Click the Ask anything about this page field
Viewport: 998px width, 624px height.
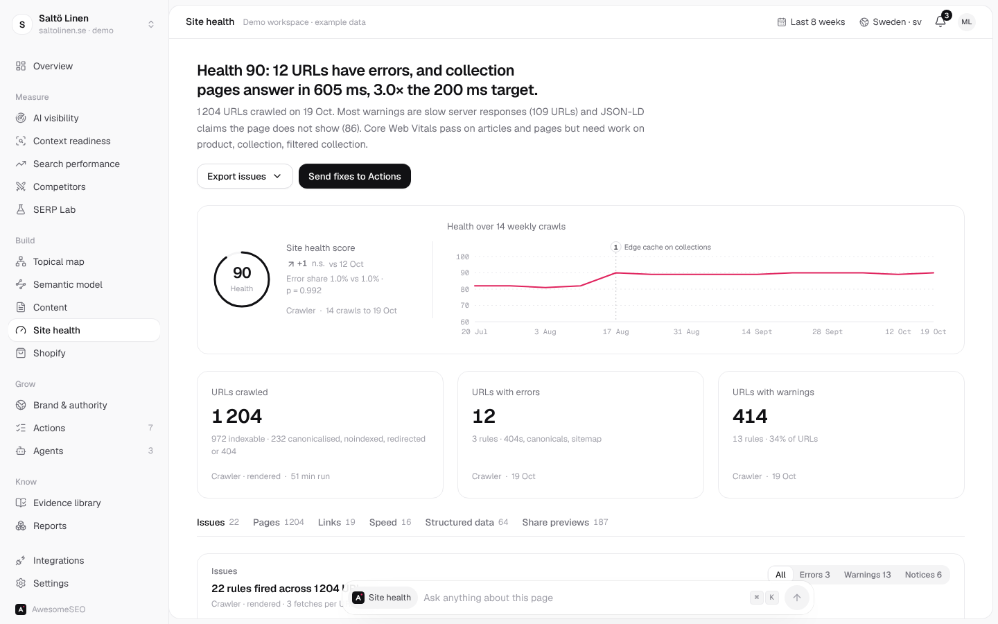(x=582, y=598)
